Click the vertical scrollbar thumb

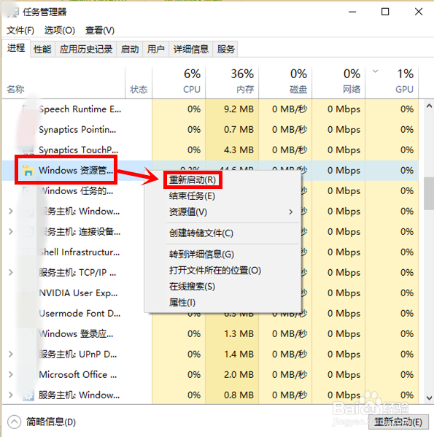click(429, 194)
